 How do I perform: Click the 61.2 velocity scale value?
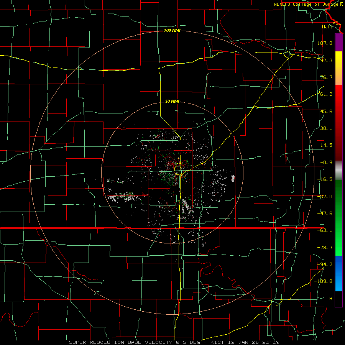(326, 94)
